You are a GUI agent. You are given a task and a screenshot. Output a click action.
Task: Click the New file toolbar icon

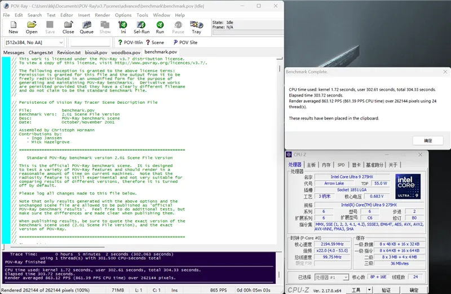click(x=13, y=27)
